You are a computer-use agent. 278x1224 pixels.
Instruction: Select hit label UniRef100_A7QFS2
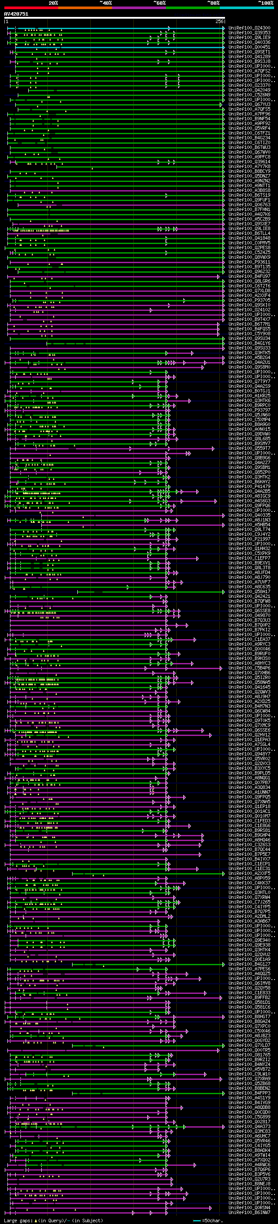coord(249,71)
